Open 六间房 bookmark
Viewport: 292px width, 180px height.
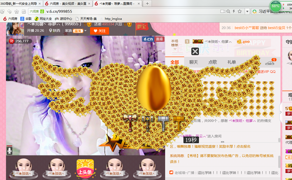point(10,19)
